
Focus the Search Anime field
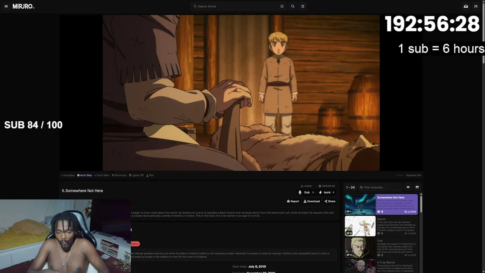(x=239, y=6)
